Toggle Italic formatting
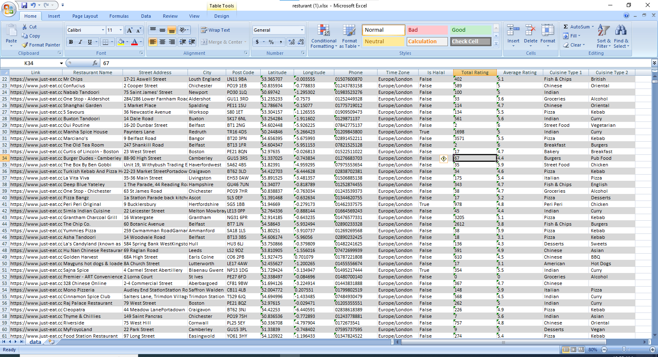Viewport: 658px width, 357px height. pos(80,42)
